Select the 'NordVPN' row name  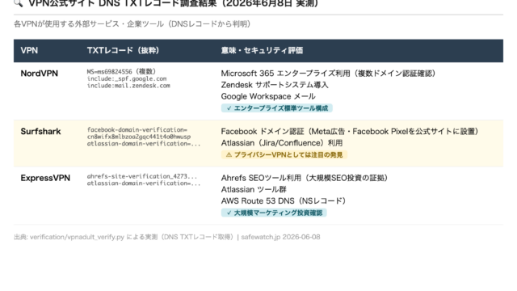[x=40, y=74]
